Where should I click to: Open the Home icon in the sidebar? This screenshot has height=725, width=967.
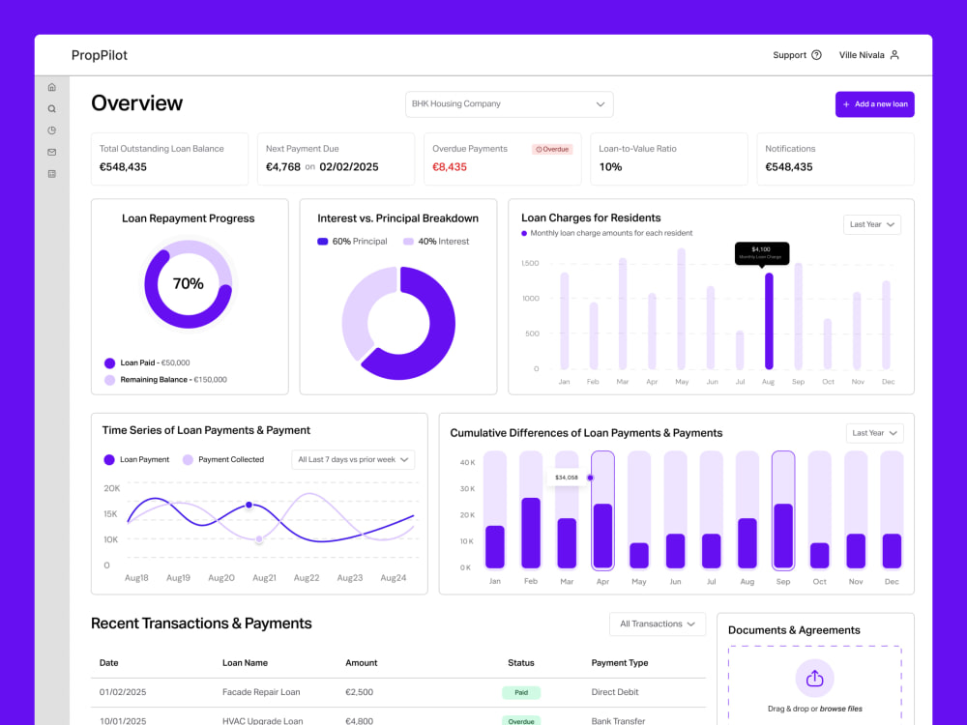[52, 88]
